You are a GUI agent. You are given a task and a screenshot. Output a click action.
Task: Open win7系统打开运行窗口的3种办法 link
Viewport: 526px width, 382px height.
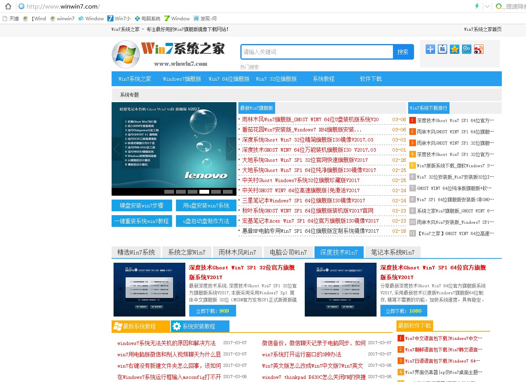pos(302,354)
